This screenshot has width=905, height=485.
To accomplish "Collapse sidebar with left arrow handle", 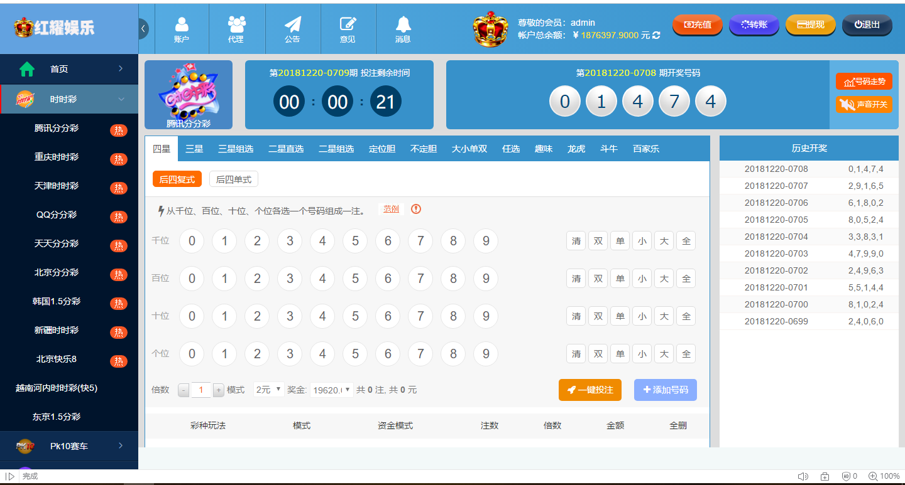I will tap(143, 28).
